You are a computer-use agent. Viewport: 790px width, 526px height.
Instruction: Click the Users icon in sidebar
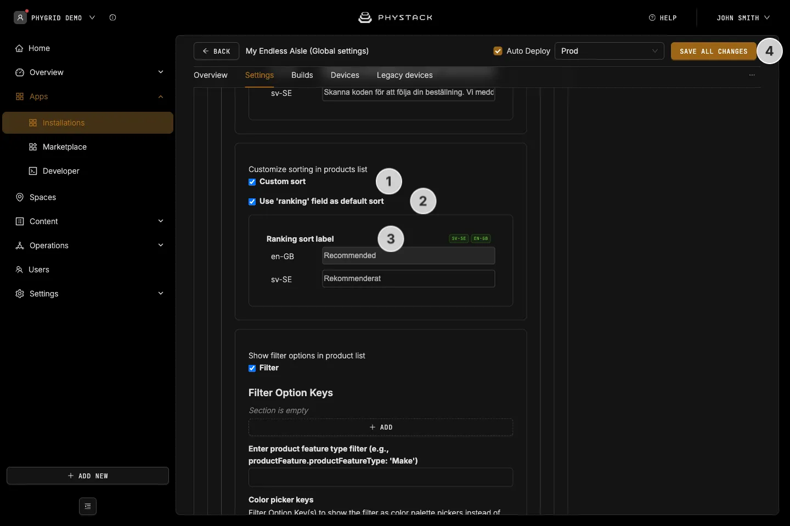click(19, 270)
